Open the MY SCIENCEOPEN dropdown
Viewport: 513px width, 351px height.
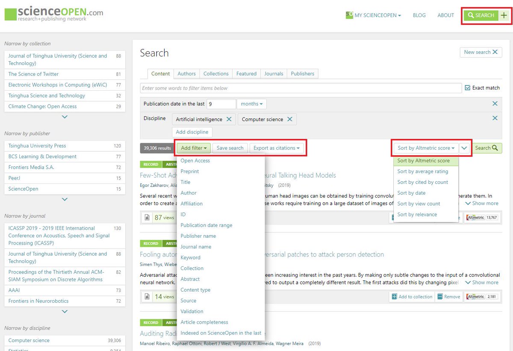pyautogui.click(x=374, y=15)
